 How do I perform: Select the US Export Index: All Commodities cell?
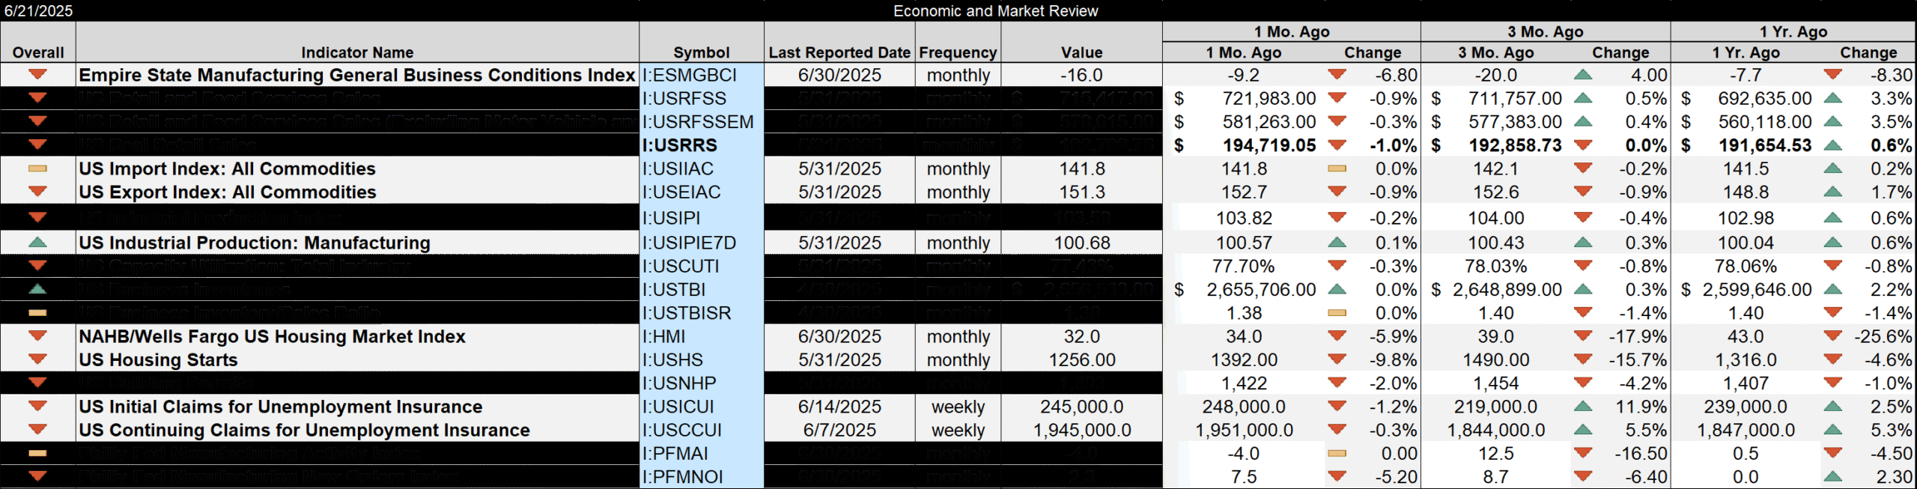click(x=228, y=192)
